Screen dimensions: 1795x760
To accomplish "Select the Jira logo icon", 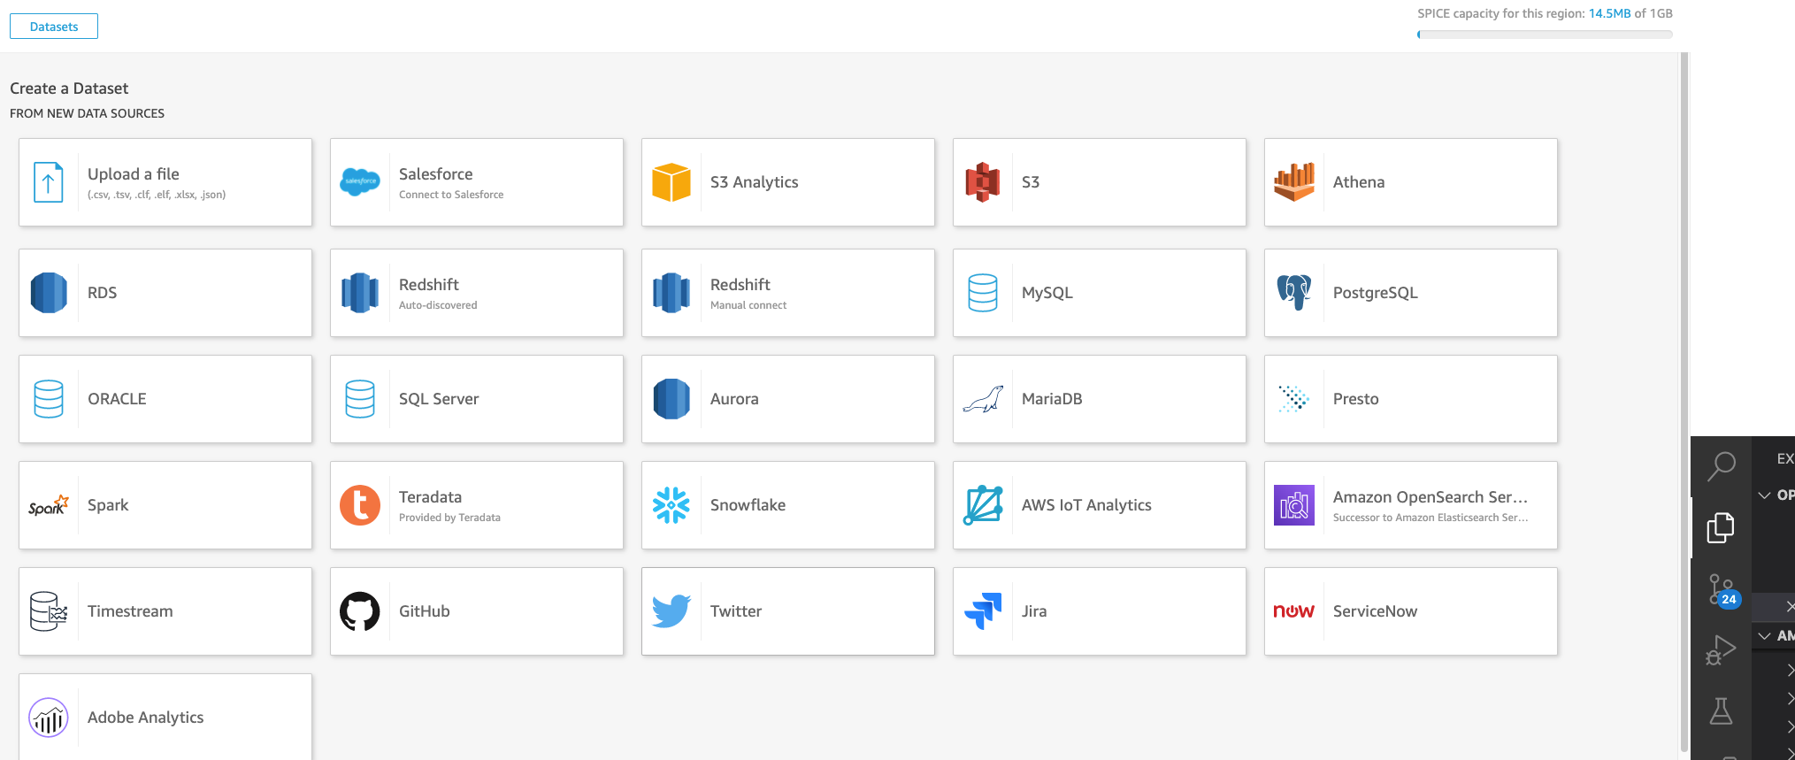I will pyautogui.click(x=983, y=611).
